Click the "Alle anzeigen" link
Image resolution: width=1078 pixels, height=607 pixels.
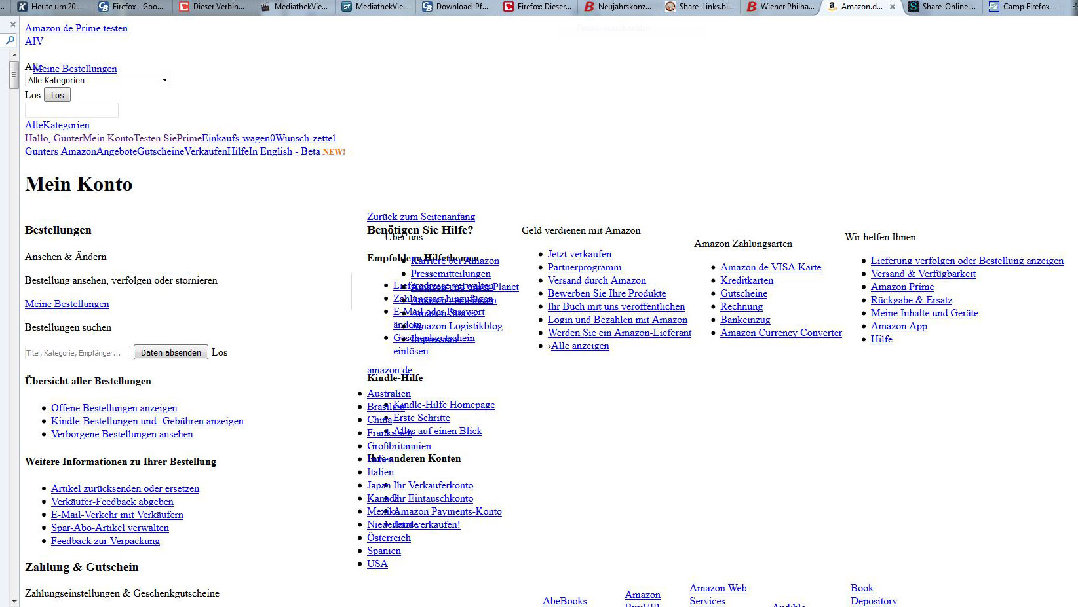pyautogui.click(x=580, y=346)
